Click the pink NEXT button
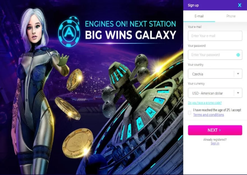The height and width of the screenshot is (175, 247). click(x=215, y=130)
